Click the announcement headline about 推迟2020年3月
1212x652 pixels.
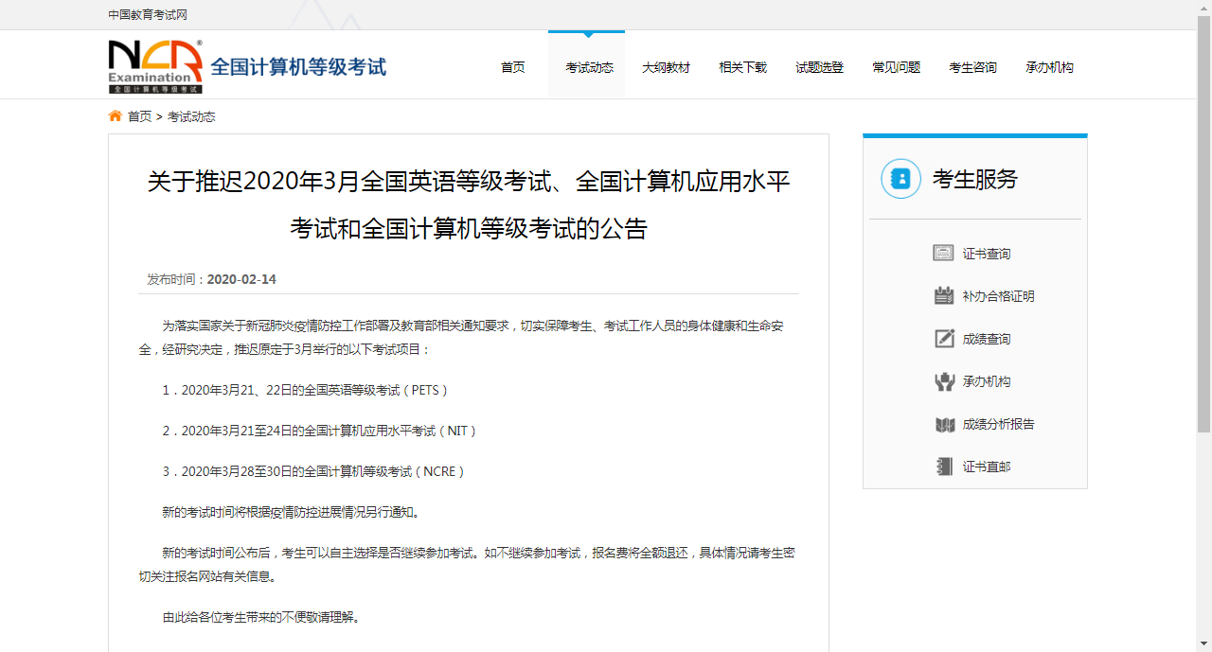[x=469, y=204]
